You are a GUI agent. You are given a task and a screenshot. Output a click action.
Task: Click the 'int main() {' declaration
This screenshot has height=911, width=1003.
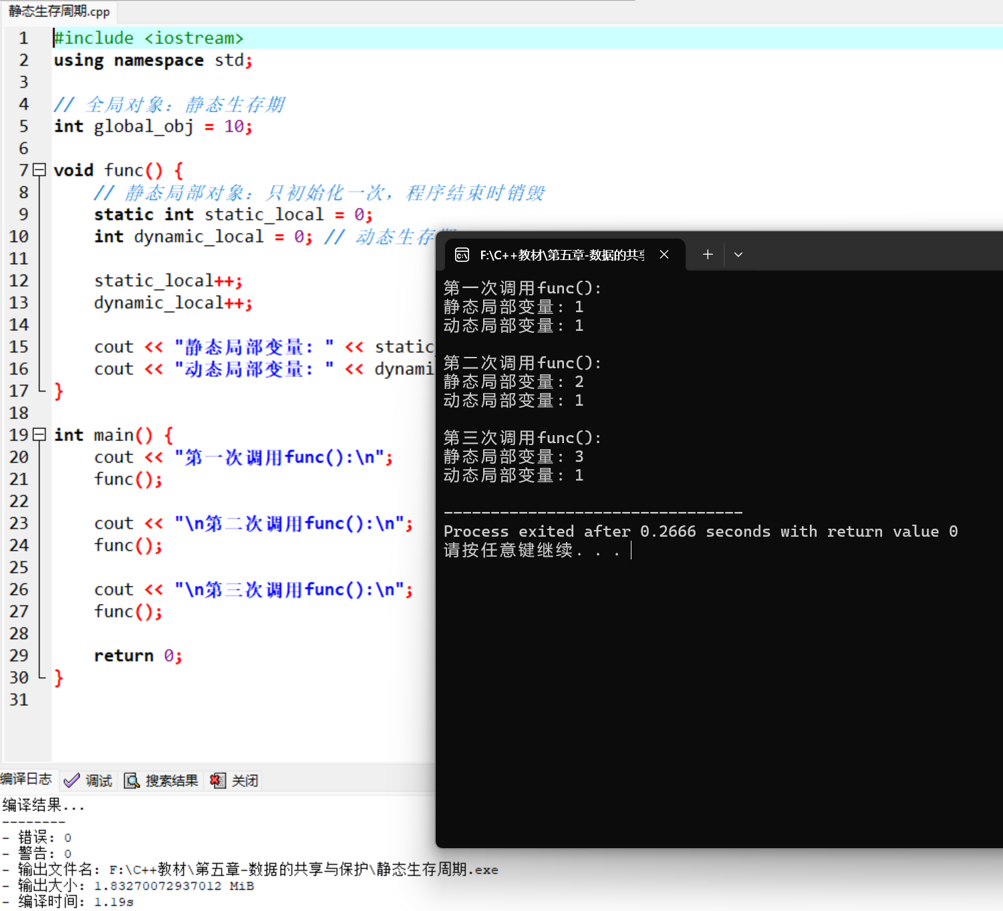point(114,435)
